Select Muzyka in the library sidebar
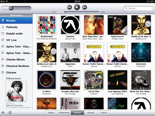The image size is (155, 116). point(16,20)
